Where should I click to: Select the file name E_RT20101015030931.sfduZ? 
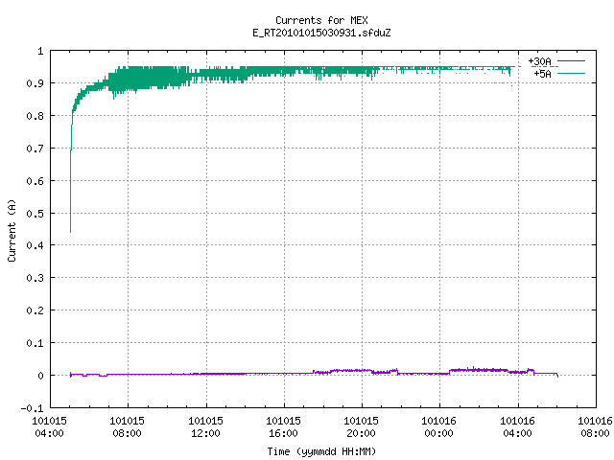point(321,33)
